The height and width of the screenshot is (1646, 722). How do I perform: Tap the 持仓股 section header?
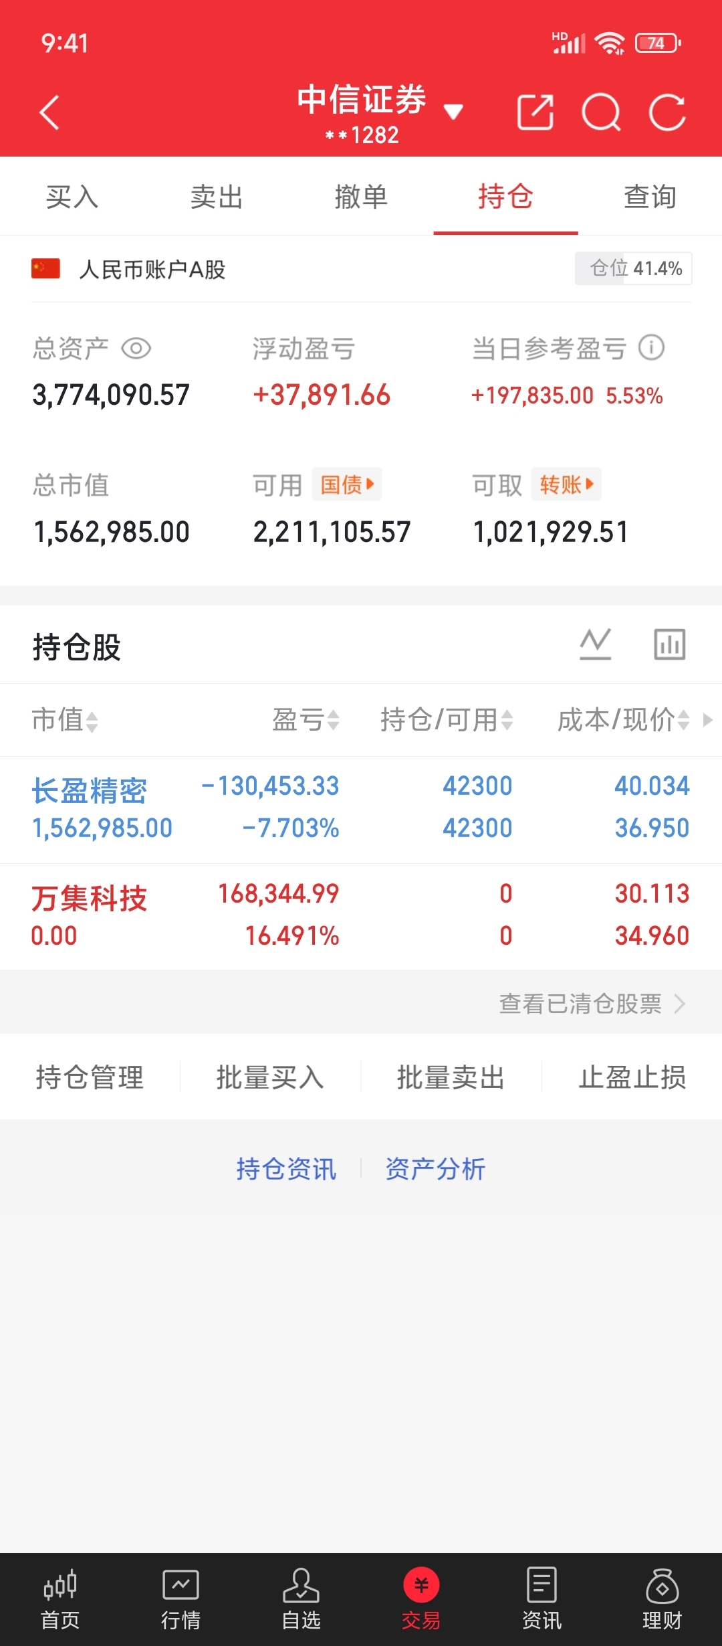pyautogui.click(x=77, y=647)
